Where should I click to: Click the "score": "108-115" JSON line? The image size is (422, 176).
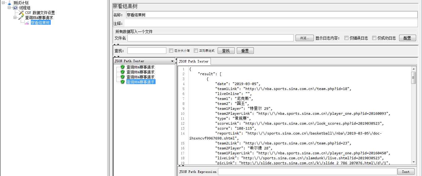click(236, 128)
